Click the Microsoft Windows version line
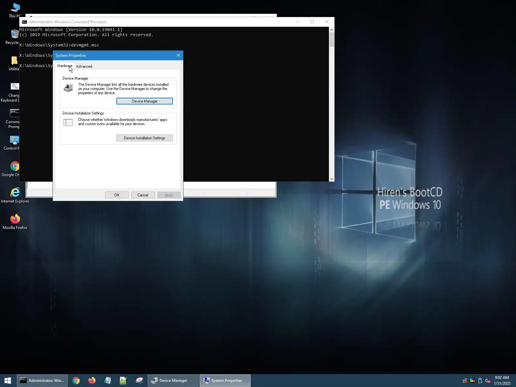The height and width of the screenshot is (387, 516). (x=71, y=30)
